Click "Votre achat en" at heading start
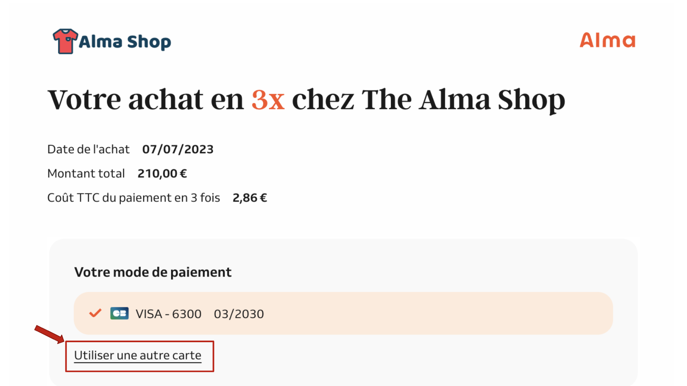This screenshot has height=386, width=687. (x=146, y=100)
